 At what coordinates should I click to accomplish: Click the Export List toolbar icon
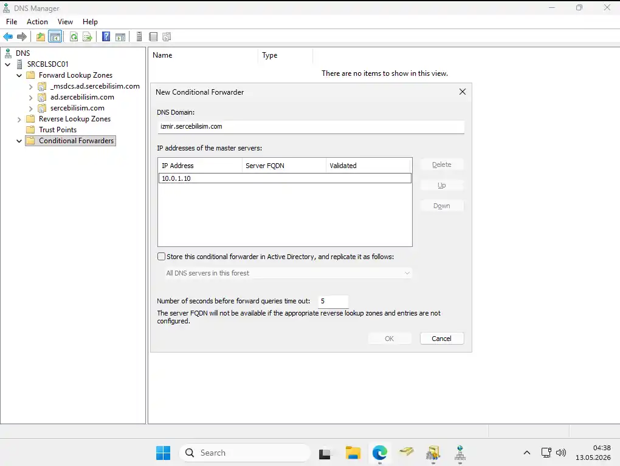(88, 36)
